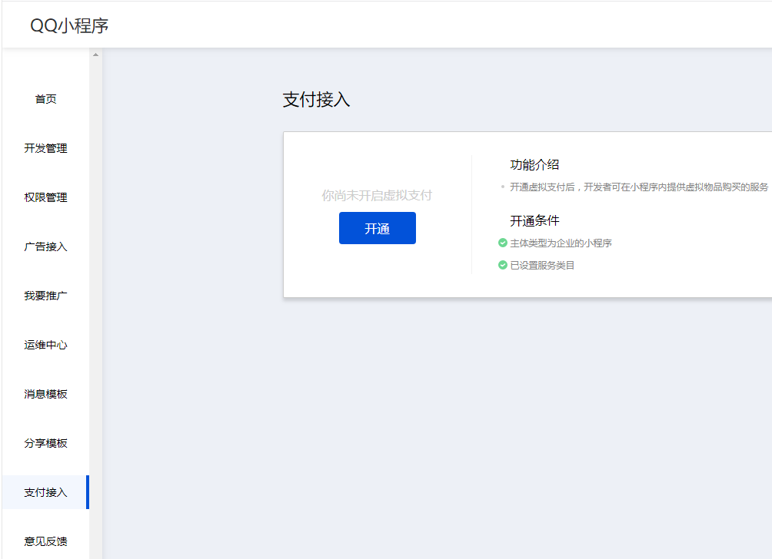772x559 pixels.
Task: Open 意见反馈 in sidebar
Action: [45, 541]
